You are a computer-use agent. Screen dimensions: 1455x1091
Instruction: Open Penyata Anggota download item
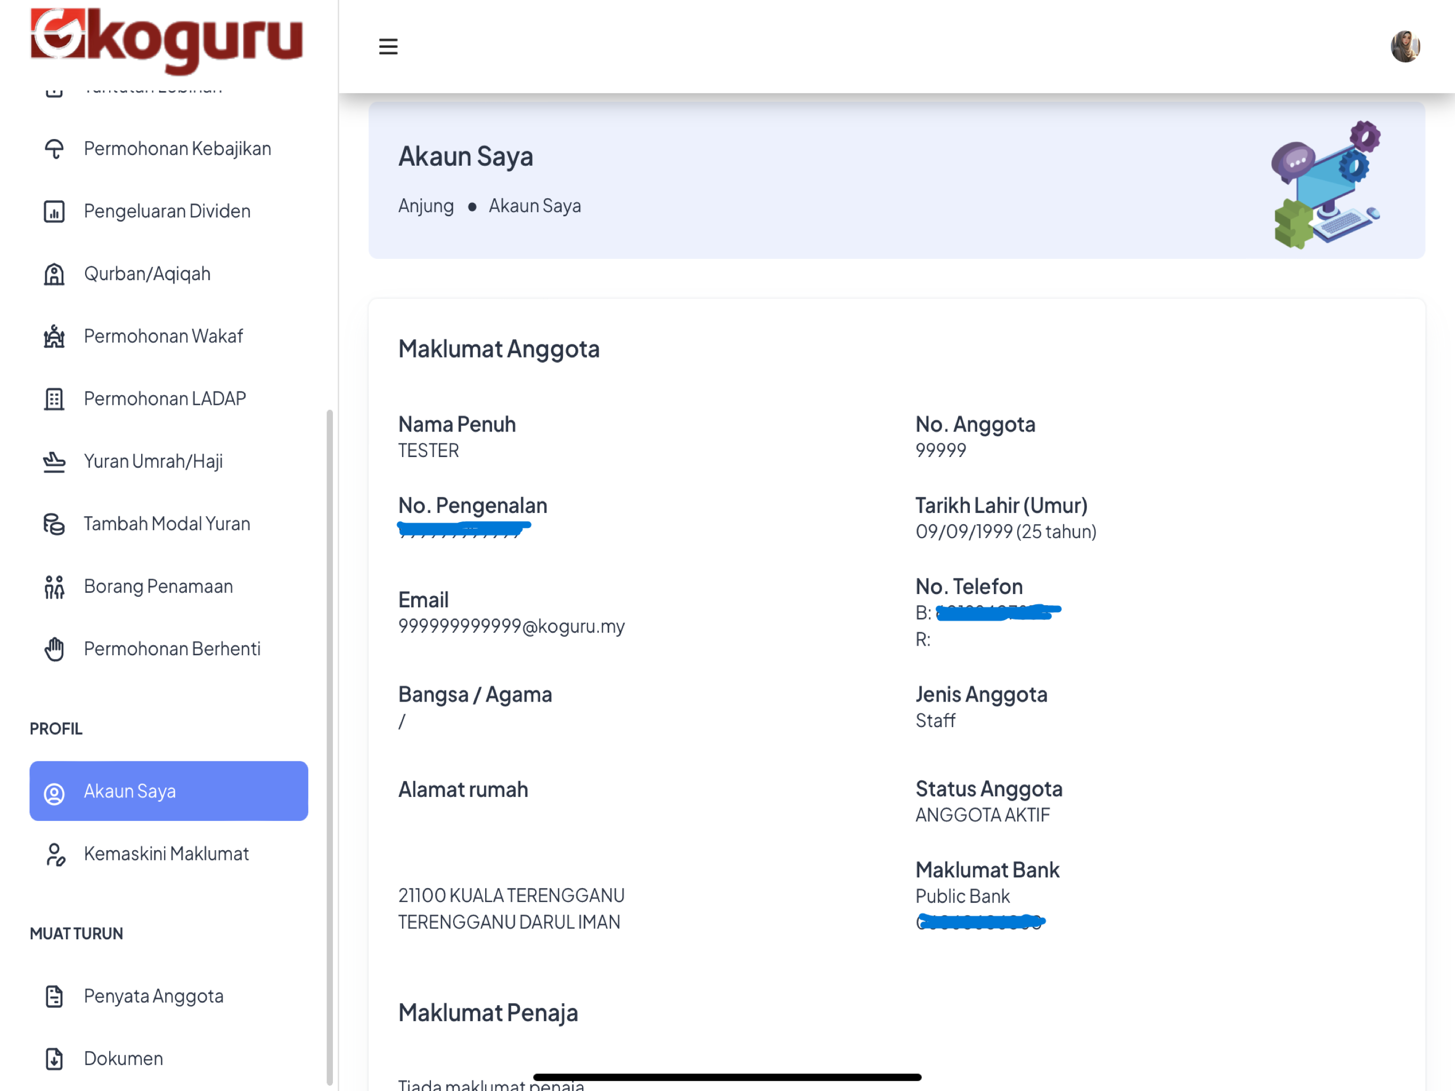point(168,996)
